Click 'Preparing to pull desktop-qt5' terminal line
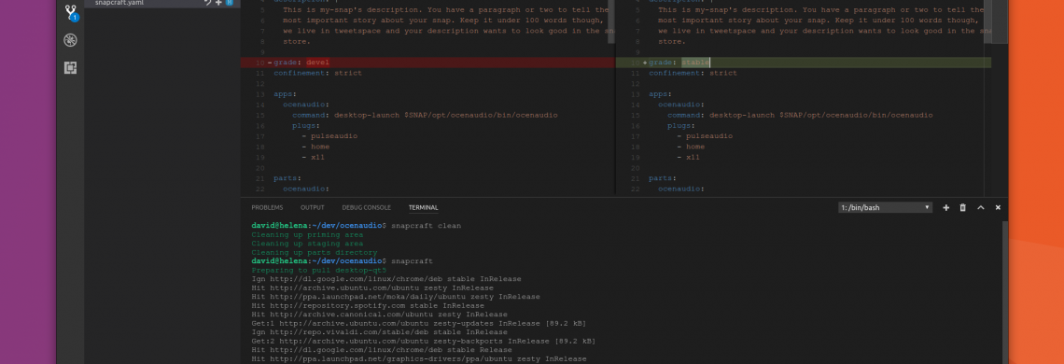The height and width of the screenshot is (364, 1064). 318,271
